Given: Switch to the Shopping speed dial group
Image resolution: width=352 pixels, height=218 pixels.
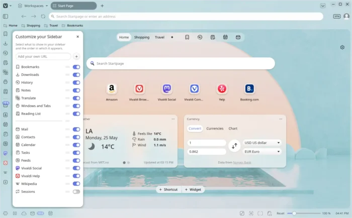Looking at the screenshot, I should coord(142,37).
